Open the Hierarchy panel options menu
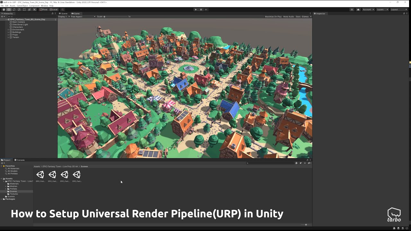 55,13
